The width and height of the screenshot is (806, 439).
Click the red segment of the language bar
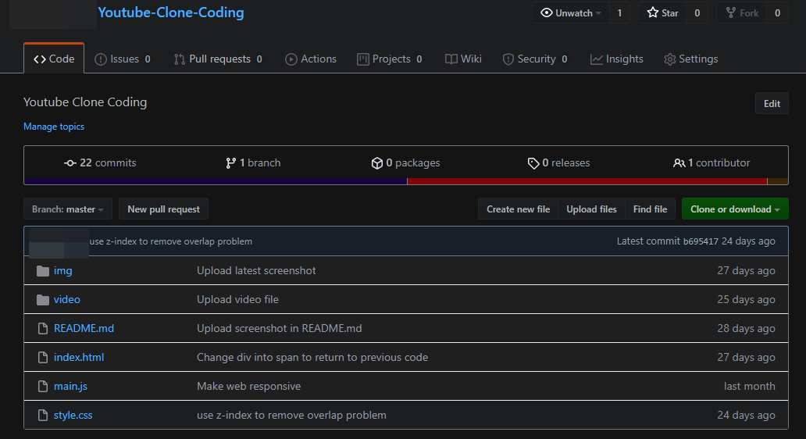pos(587,181)
